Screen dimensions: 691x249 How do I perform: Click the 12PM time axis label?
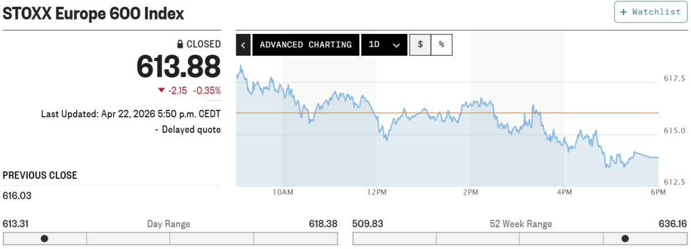tap(376, 192)
